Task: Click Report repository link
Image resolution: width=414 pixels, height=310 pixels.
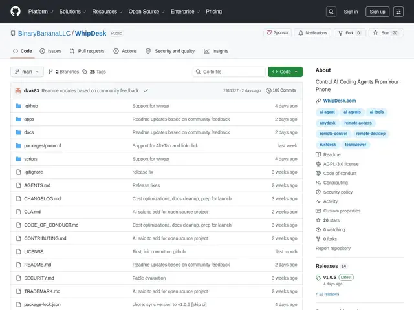Action: pos(333,248)
